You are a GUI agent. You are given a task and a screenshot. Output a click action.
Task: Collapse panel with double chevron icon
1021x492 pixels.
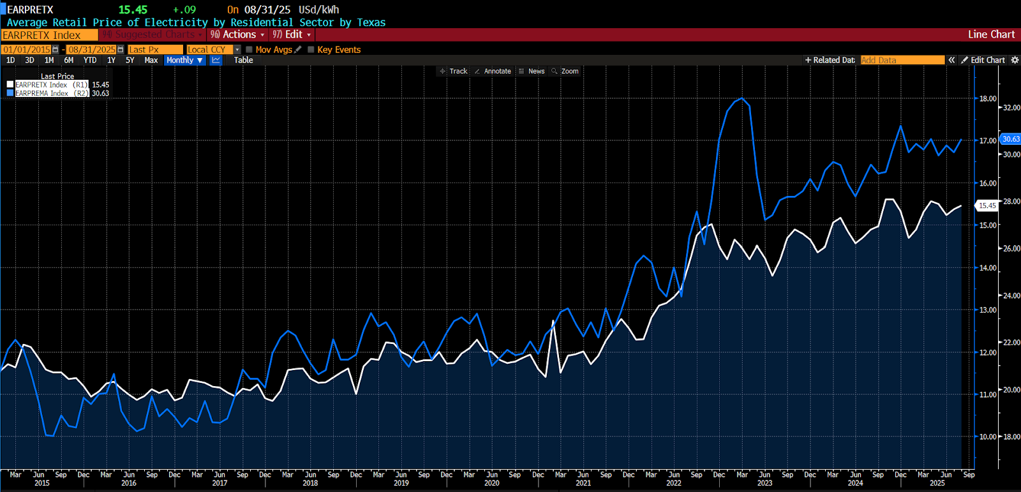click(x=951, y=60)
